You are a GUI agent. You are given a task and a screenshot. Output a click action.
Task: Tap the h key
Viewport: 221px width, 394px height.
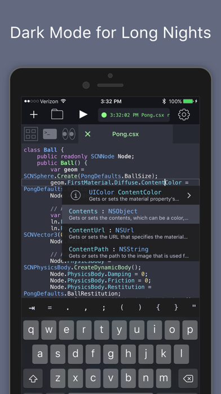(128, 354)
